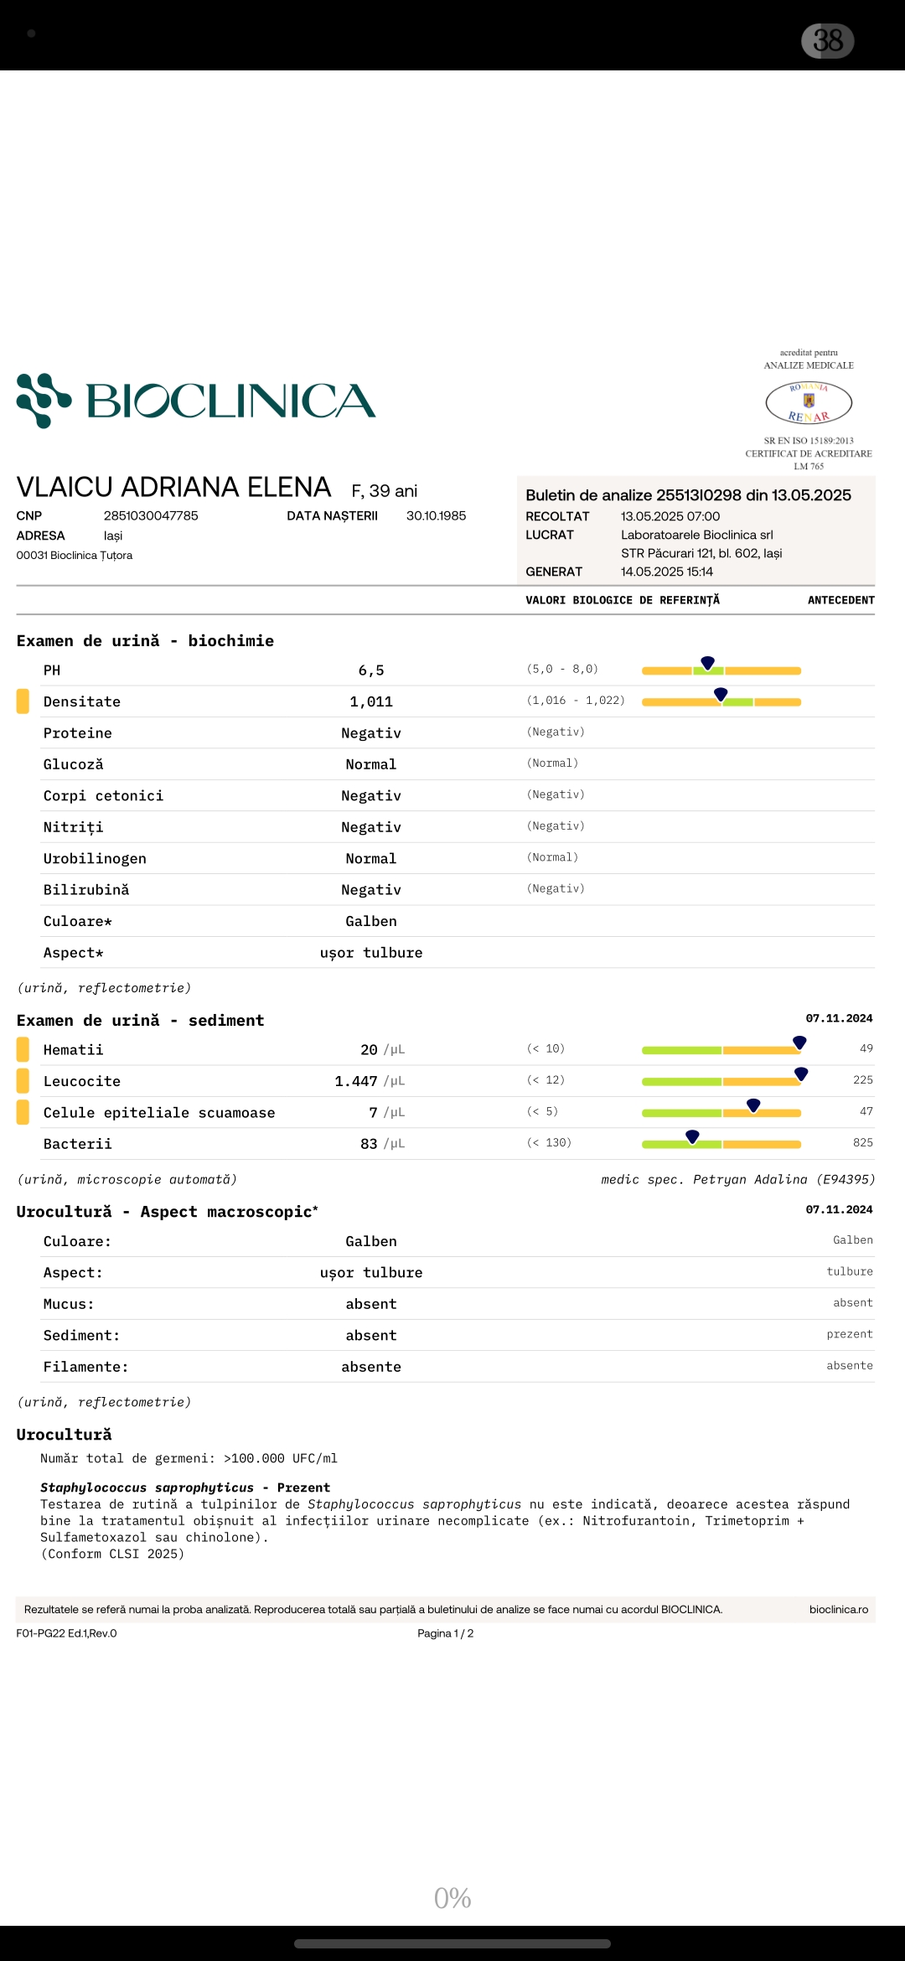
Task: Select the PH value 6,5
Action: click(371, 670)
